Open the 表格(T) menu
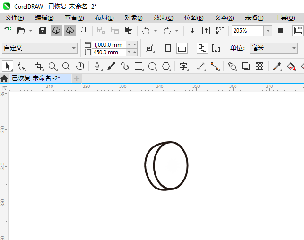Image resolution: width=304 pixels, height=240 pixels. [254, 18]
